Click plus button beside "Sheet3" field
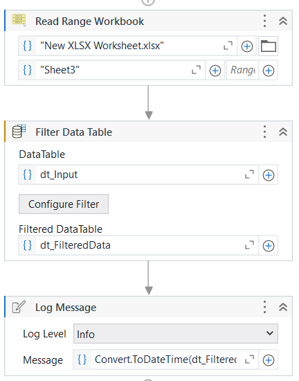The image size is (299, 381). click(x=215, y=71)
